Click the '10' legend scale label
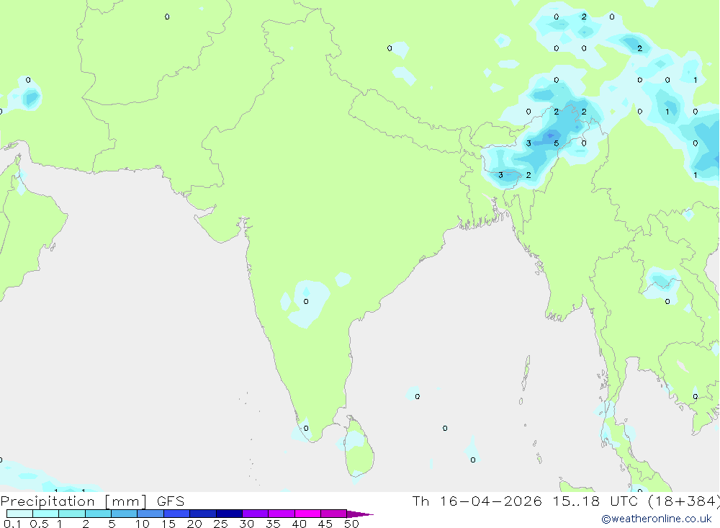This screenshot has width=720, height=528. (143, 524)
